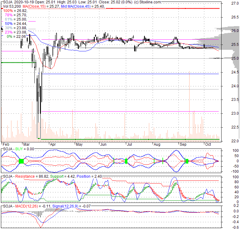Click the 'Jun' month label on time axis

(103, 144)
